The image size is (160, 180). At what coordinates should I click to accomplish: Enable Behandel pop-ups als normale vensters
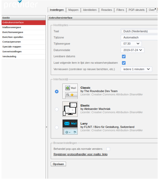108,149
